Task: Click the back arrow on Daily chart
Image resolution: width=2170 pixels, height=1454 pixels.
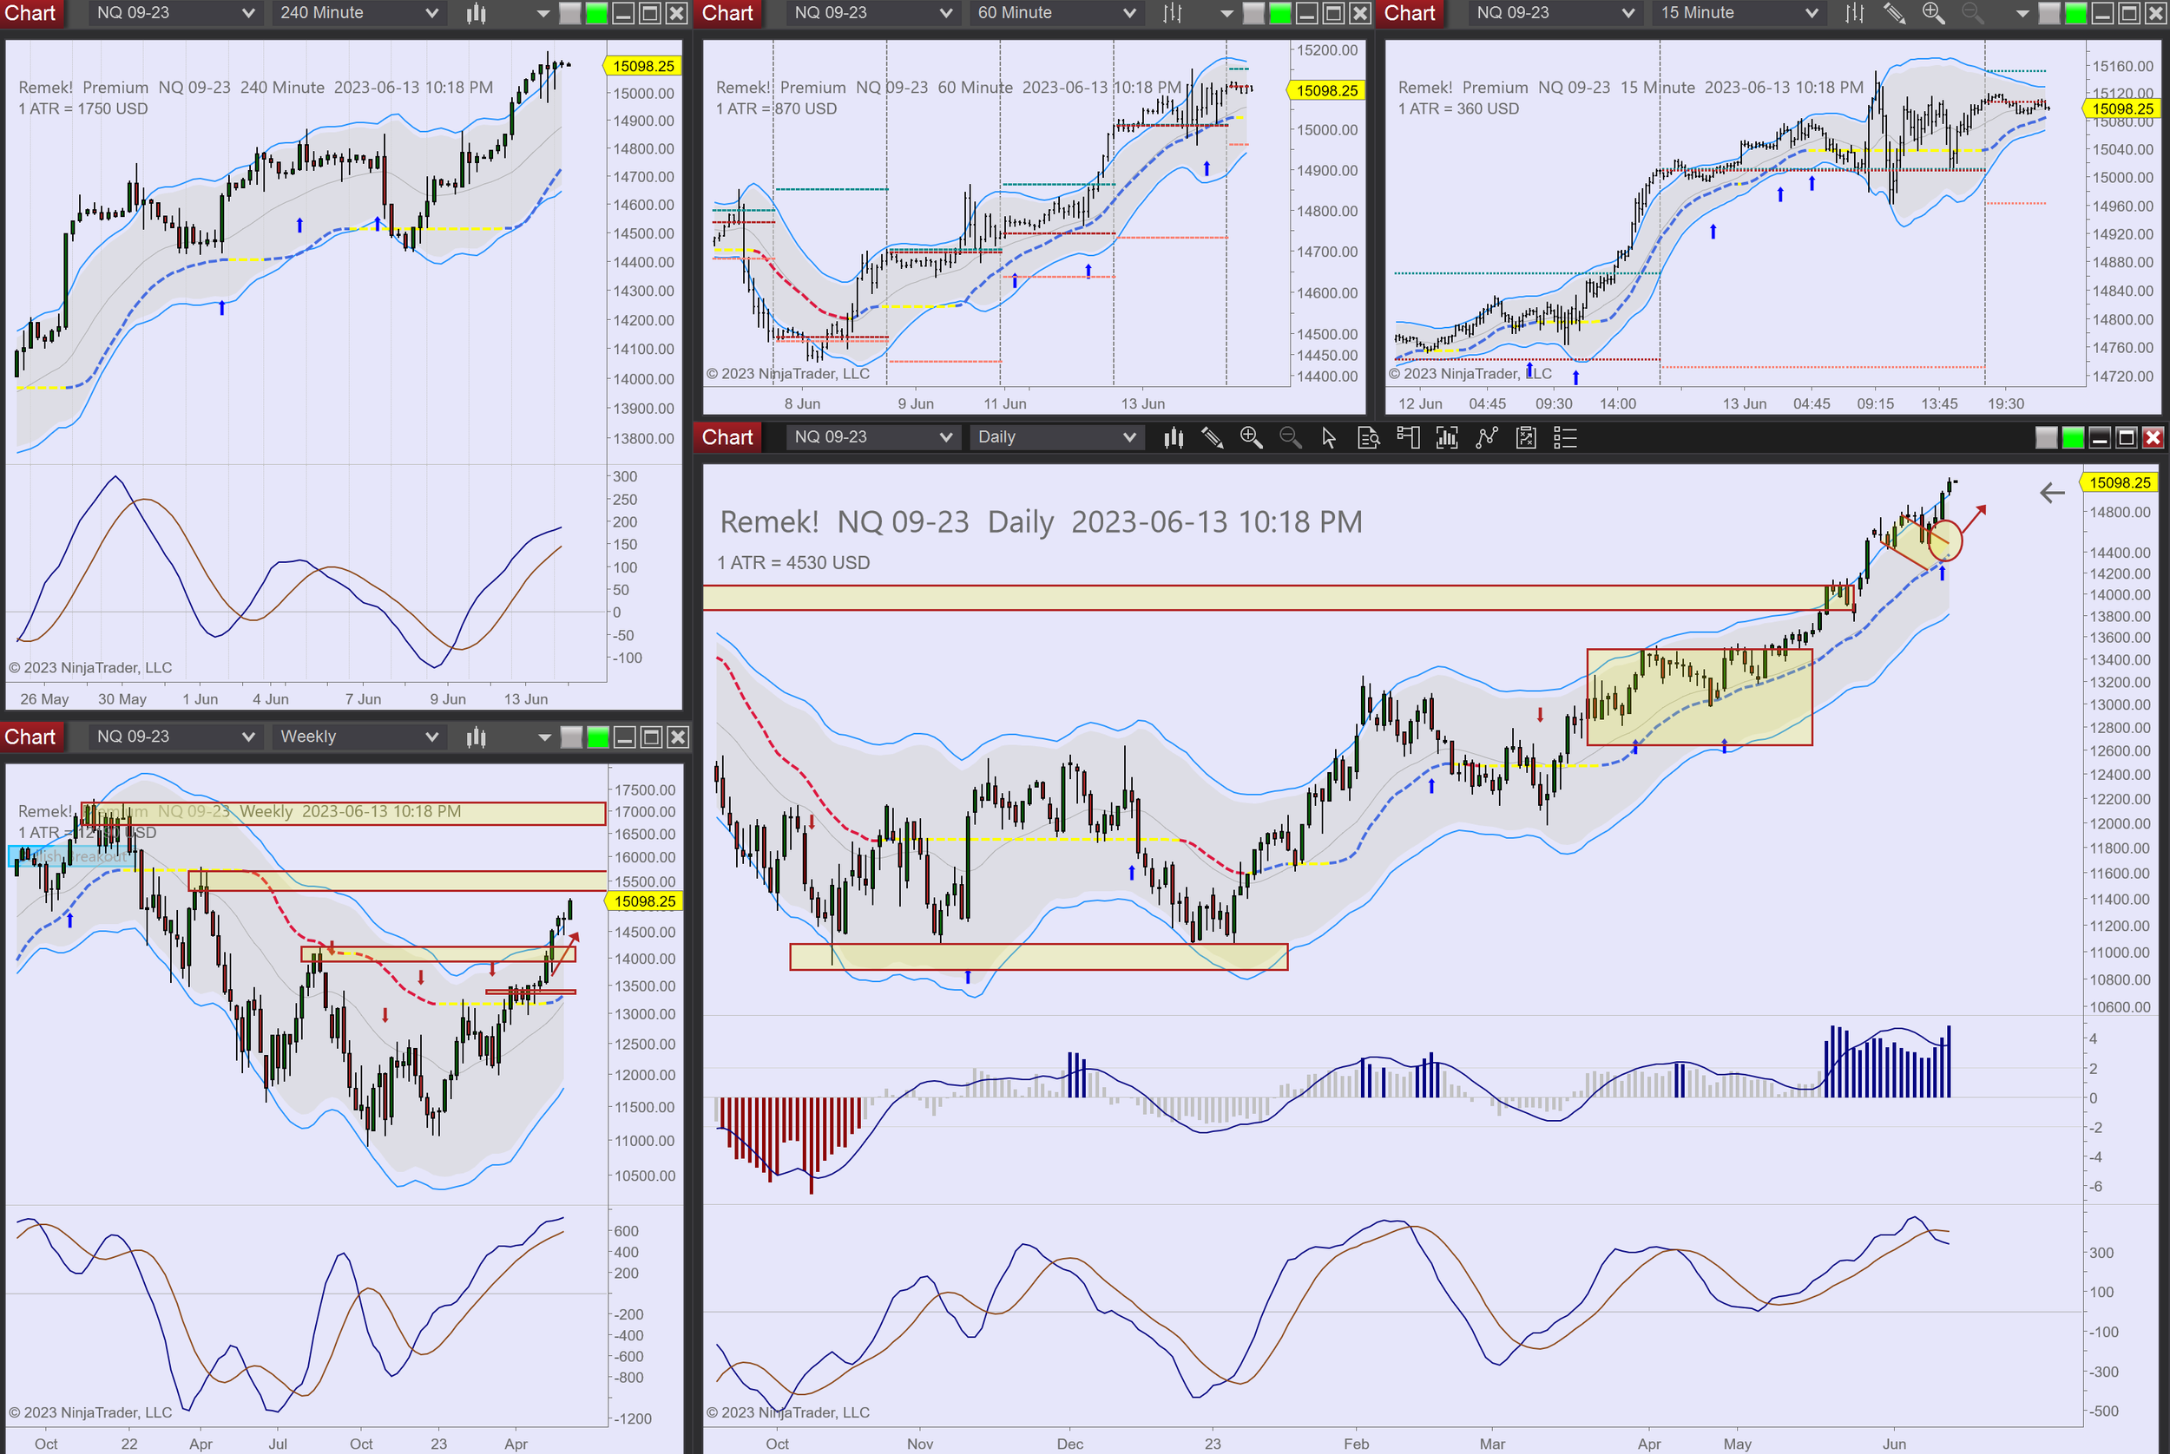Action: click(2051, 493)
